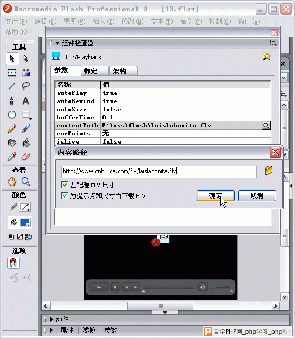Viewport: 295px width, 339px height.
Task: Click the FLV player volume slider
Action: point(221,287)
